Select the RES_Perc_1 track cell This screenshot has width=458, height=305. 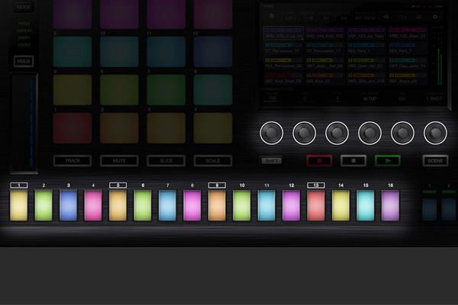[x=366, y=48]
